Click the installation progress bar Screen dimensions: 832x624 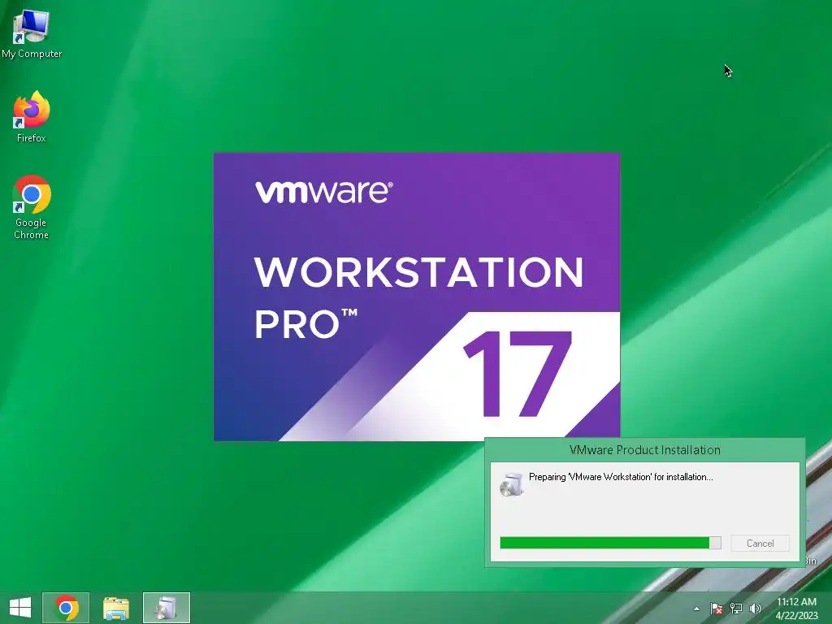pyautogui.click(x=610, y=543)
